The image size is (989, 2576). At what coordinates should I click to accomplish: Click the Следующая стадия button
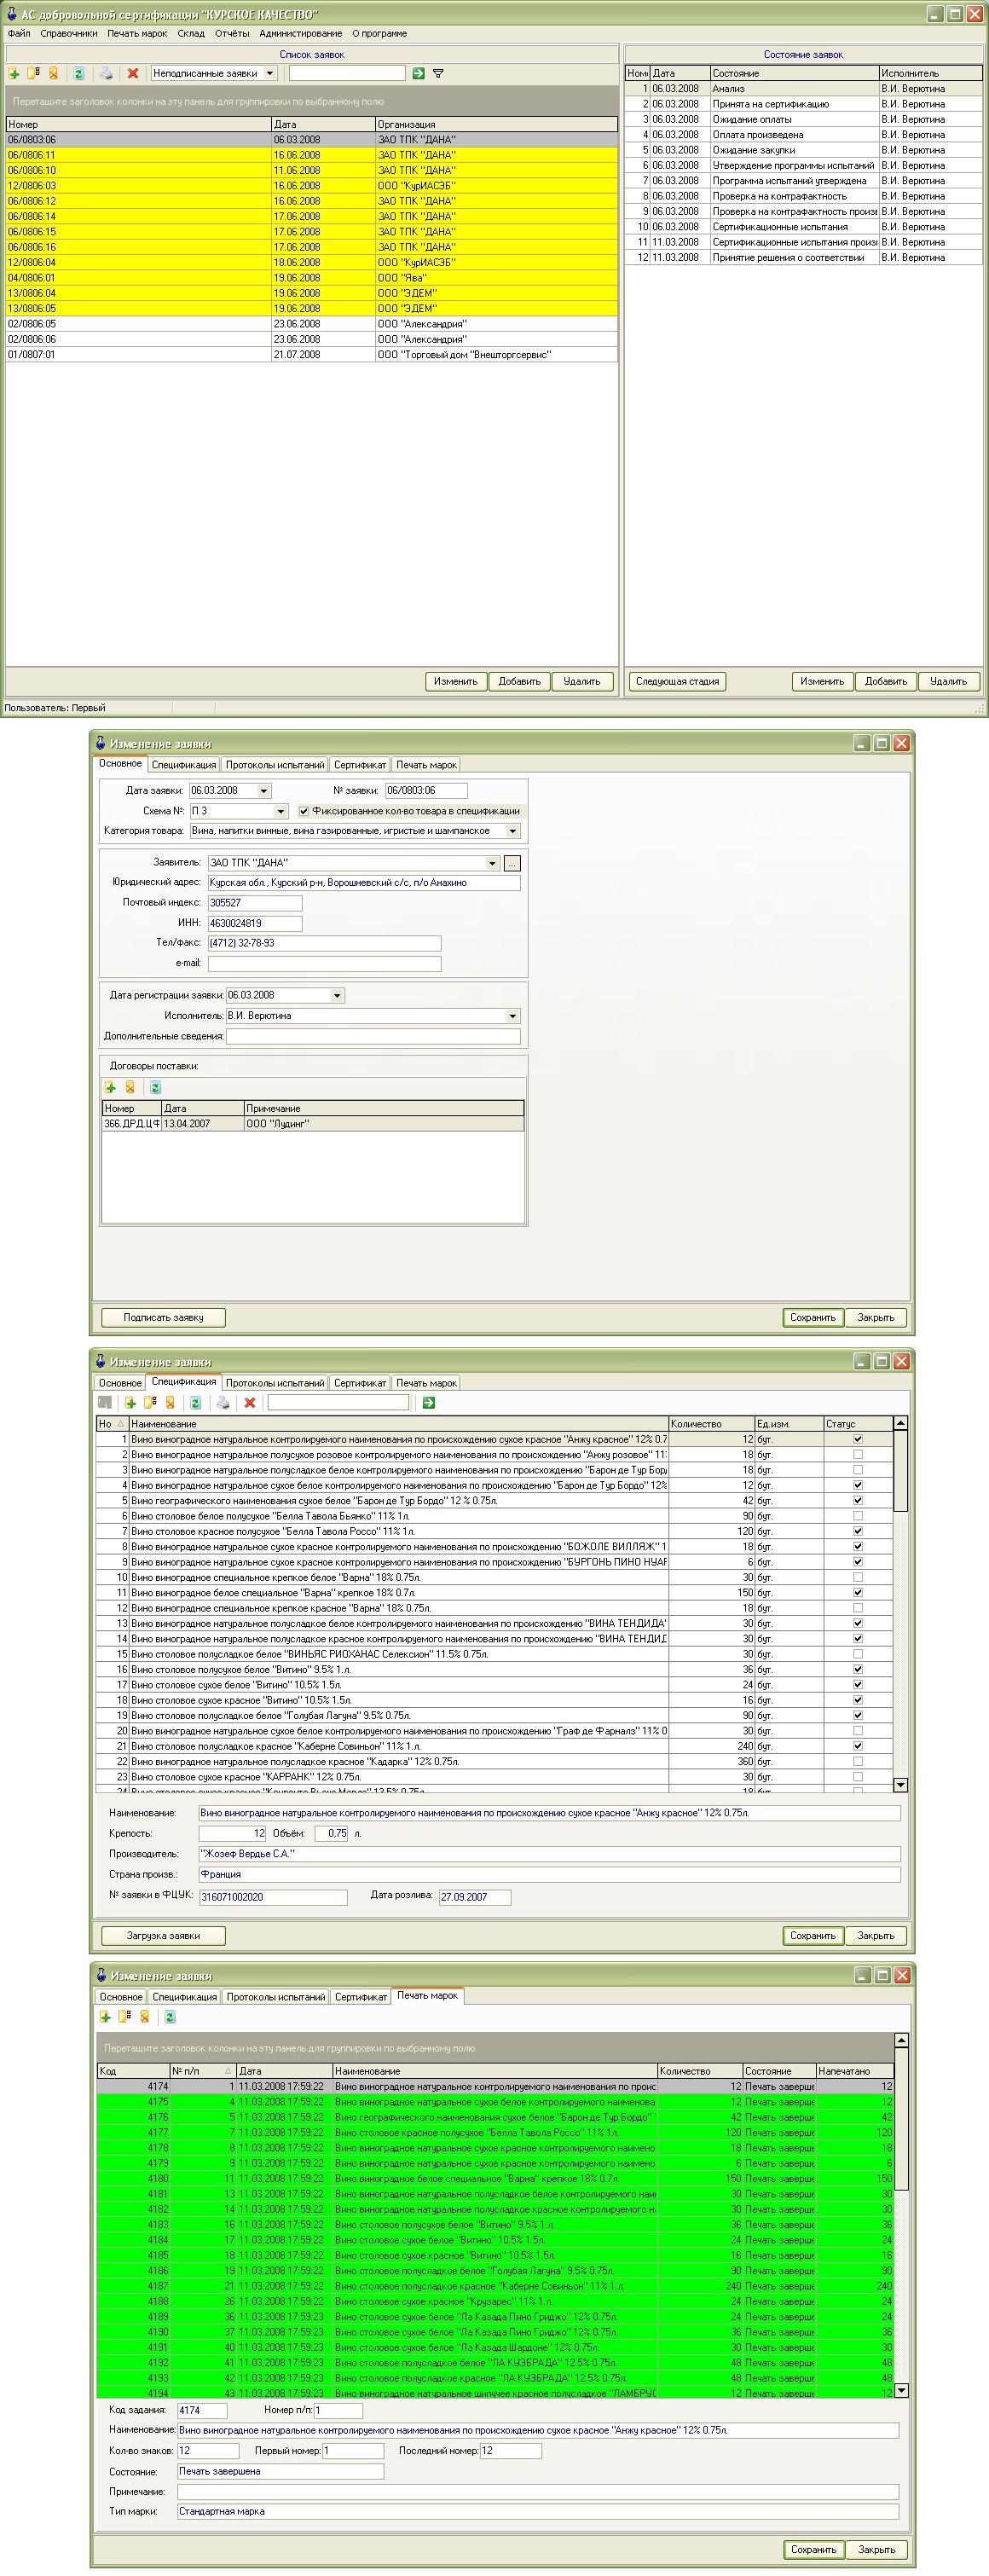677,682
